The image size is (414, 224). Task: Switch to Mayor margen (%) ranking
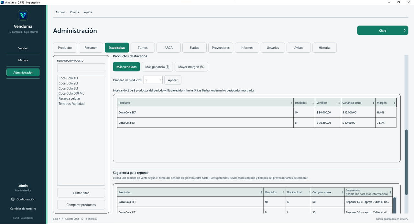pyautogui.click(x=191, y=67)
